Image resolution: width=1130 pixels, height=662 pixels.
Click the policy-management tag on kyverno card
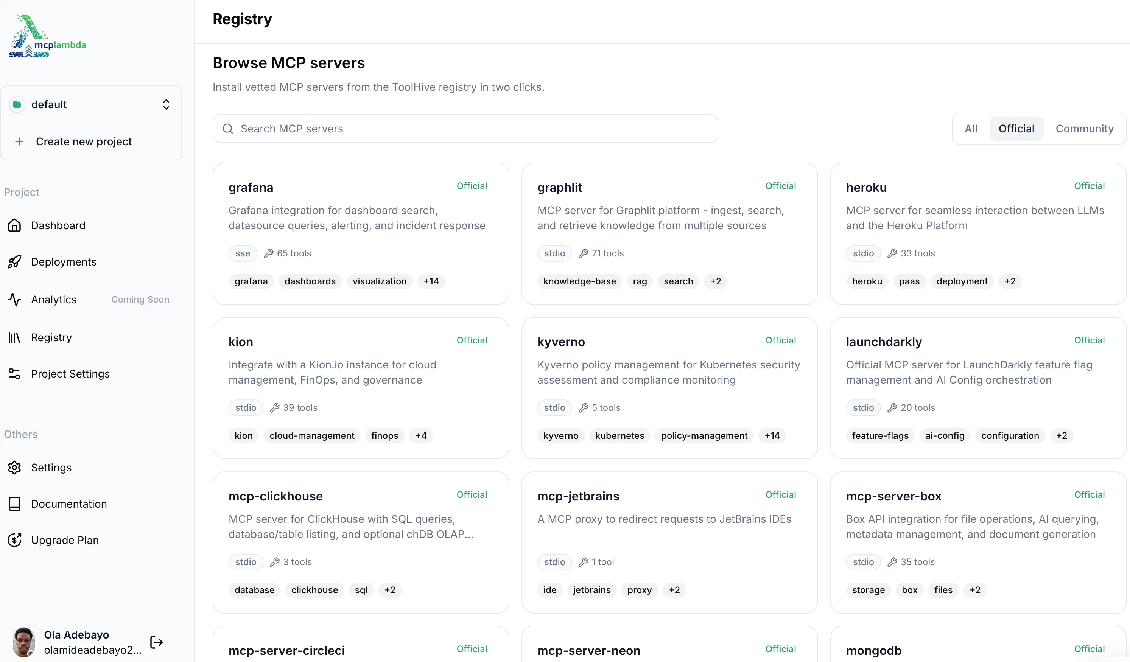click(704, 436)
